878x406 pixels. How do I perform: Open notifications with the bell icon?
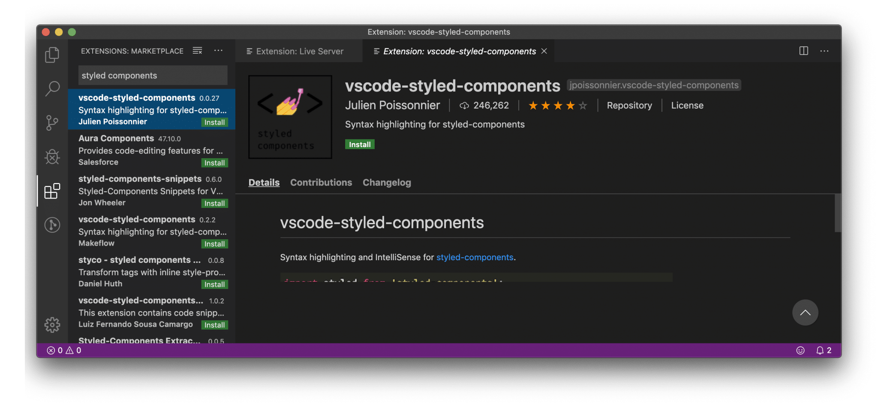(821, 350)
